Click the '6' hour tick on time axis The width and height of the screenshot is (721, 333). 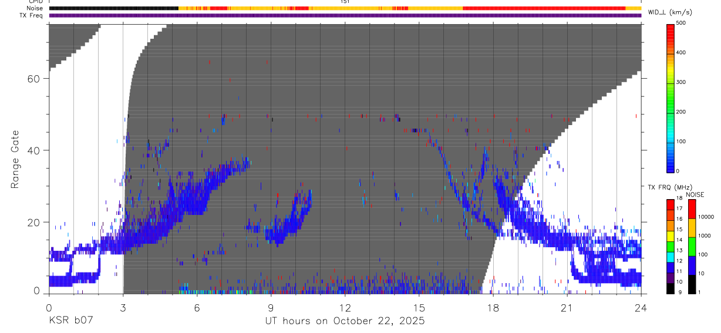(197, 307)
